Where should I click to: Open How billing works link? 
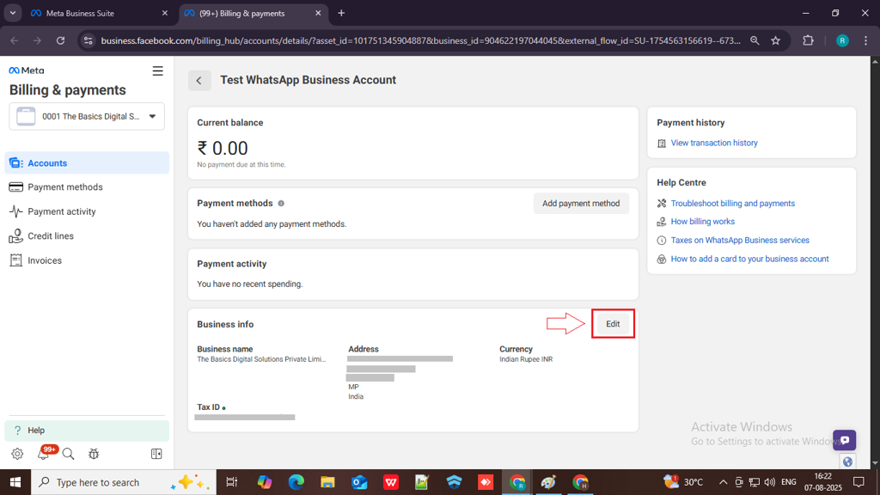tap(703, 222)
